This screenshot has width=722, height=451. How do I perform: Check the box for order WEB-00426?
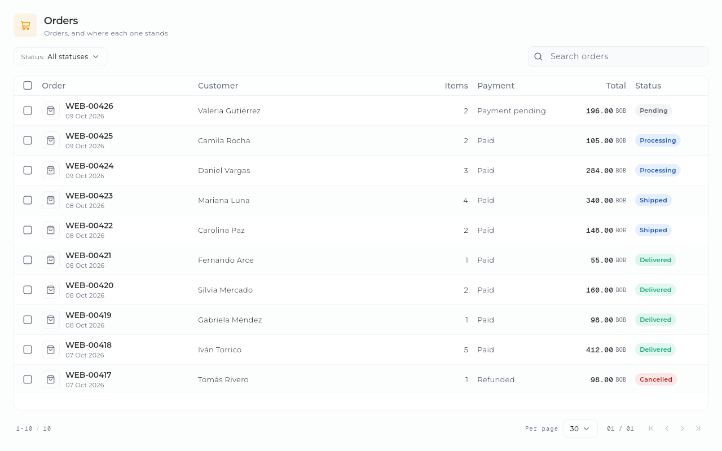pos(28,110)
